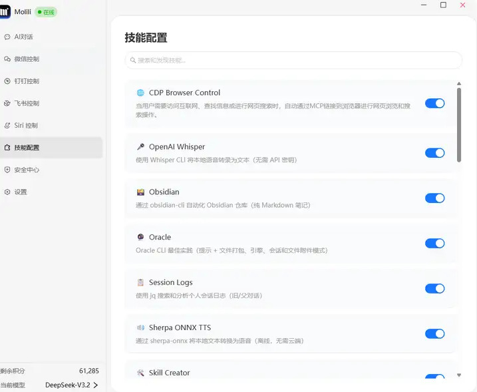The image size is (477, 392).
Task: Expand the DeepSeek-V3.2 model selector
Action: (x=72, y=385)
